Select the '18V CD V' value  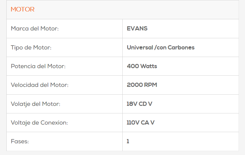click(139, 104)
